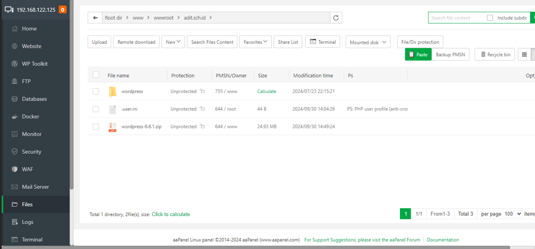Open File/Dir protection

(x=420, y=42)
